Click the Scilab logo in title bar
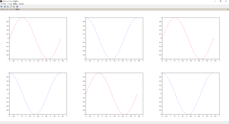Screen dimensions: 229x124 [1, 1]
